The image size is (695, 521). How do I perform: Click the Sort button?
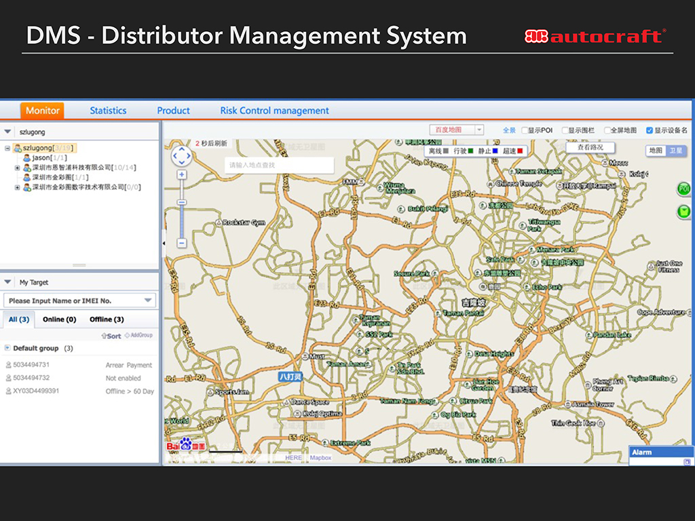(111, 336)
